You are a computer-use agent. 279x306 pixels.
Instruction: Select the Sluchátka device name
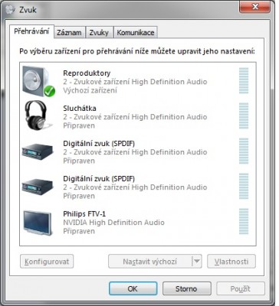point(80,108)
